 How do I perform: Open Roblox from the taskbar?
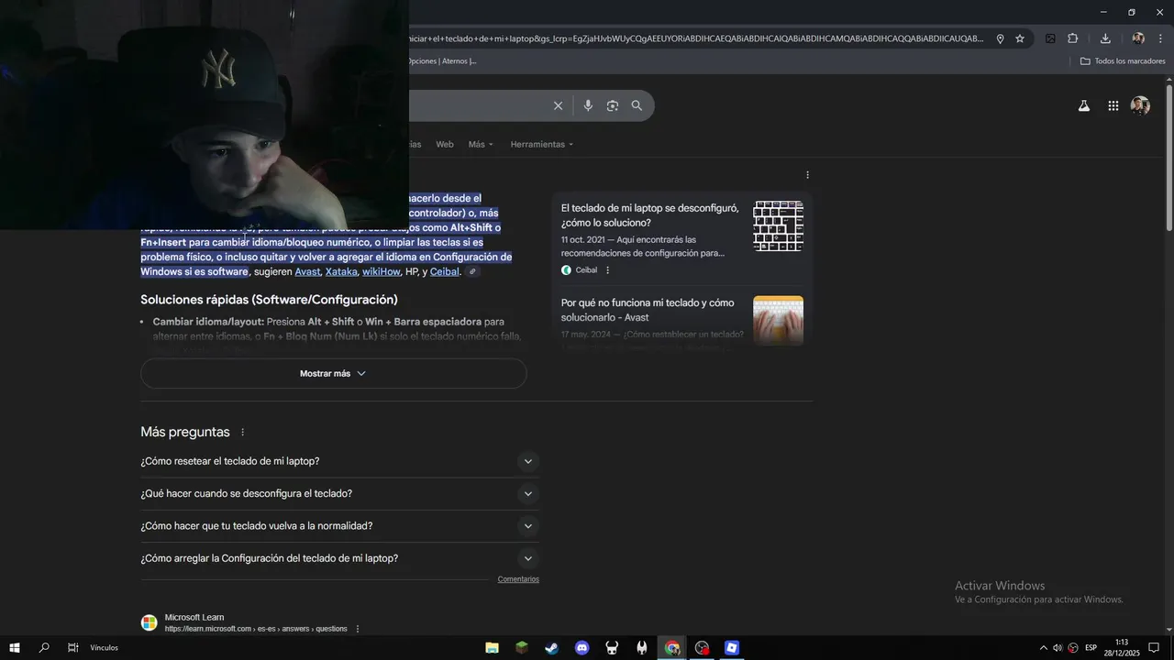tap(731, 648)
